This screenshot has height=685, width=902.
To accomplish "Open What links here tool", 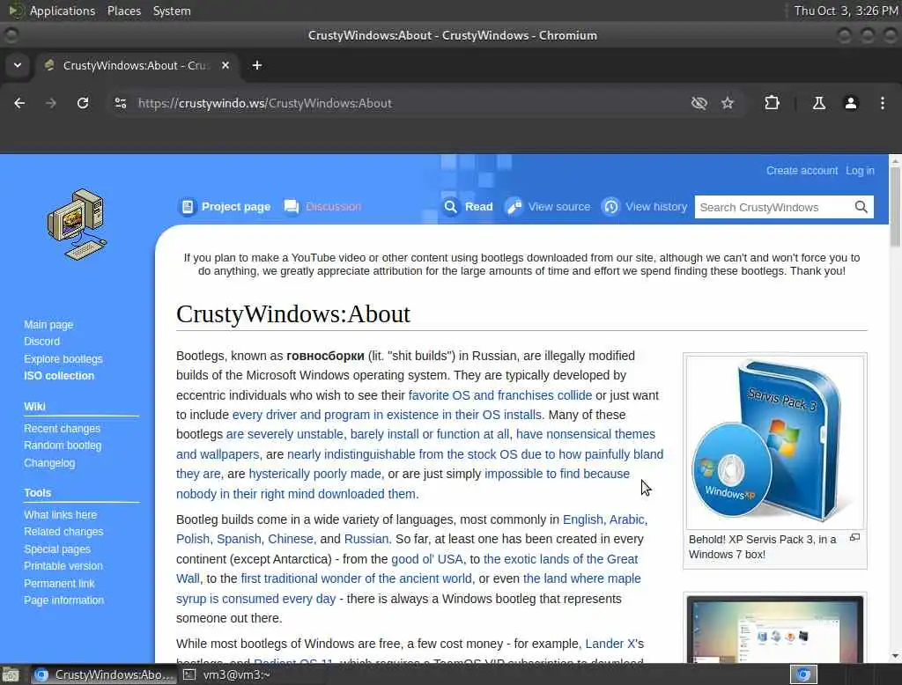I will point(60,515).
